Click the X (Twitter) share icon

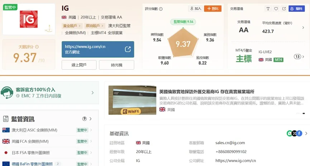tap(294, 133)
